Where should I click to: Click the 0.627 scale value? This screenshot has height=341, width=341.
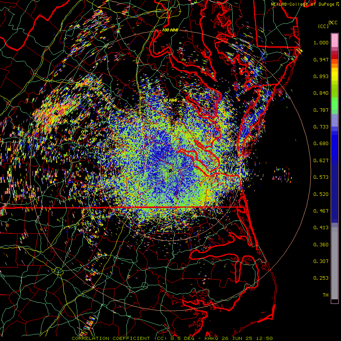(321, 161)
